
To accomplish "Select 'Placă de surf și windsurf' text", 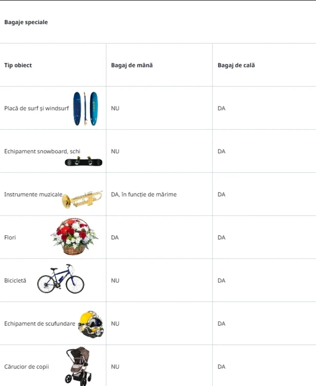I will (36, 108).
